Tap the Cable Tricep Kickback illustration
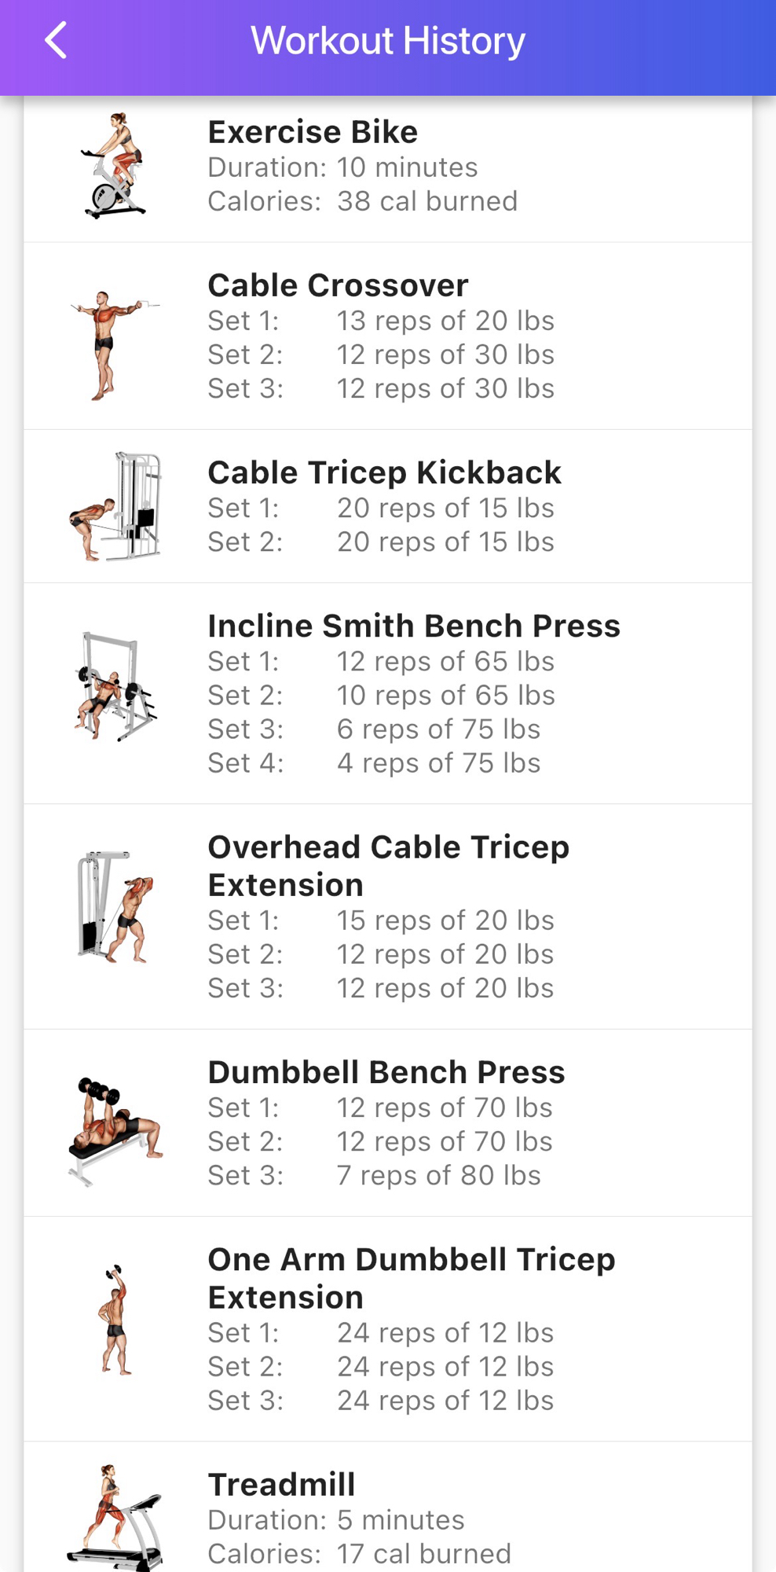The image size is (776, 1572). coord(115,506)
